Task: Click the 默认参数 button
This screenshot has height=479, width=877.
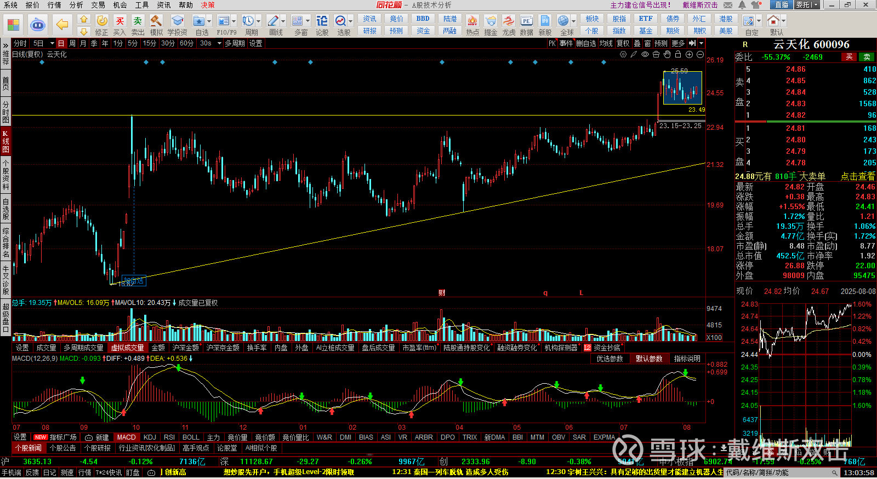Action: click(649, 359)
